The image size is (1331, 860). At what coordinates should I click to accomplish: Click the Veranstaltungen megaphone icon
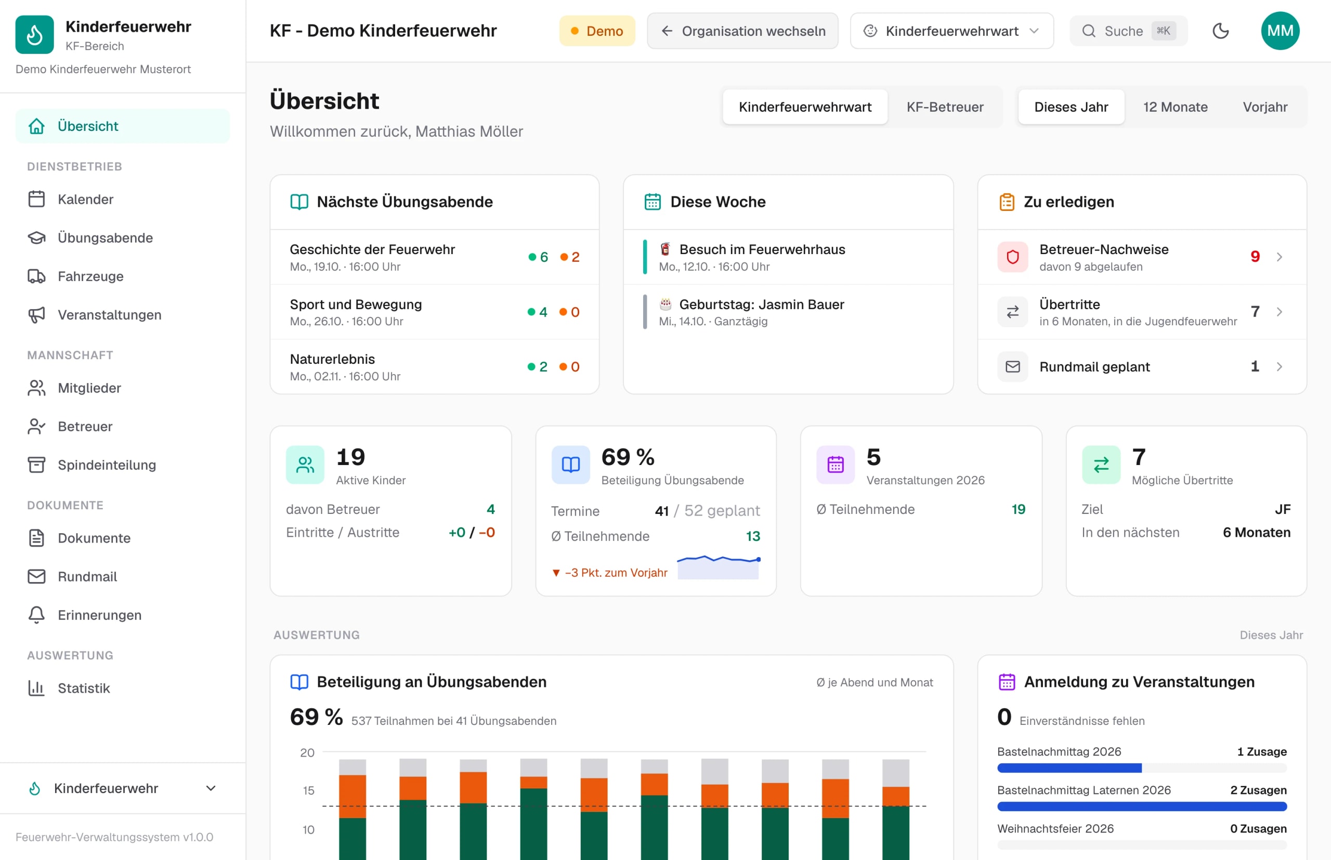[36, 315]
